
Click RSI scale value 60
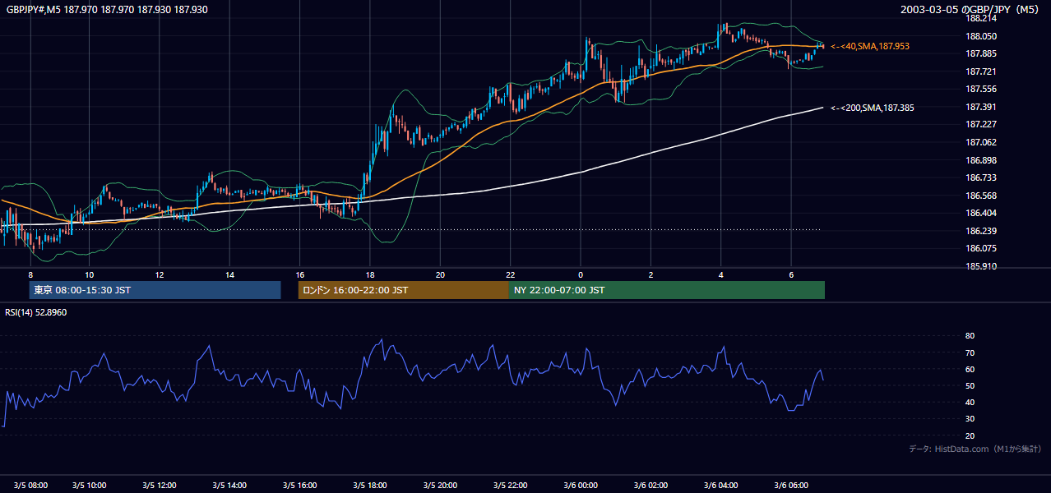(x=970, y=369)
